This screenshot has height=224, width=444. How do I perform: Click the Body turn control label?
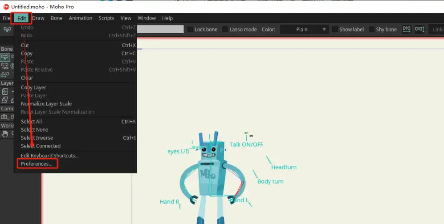click(x=270, y=181)
